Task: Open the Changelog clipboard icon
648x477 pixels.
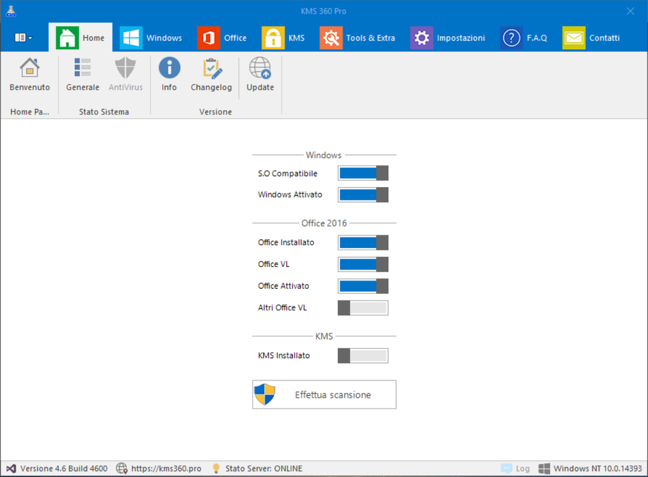Action: [x=212, y=68]
